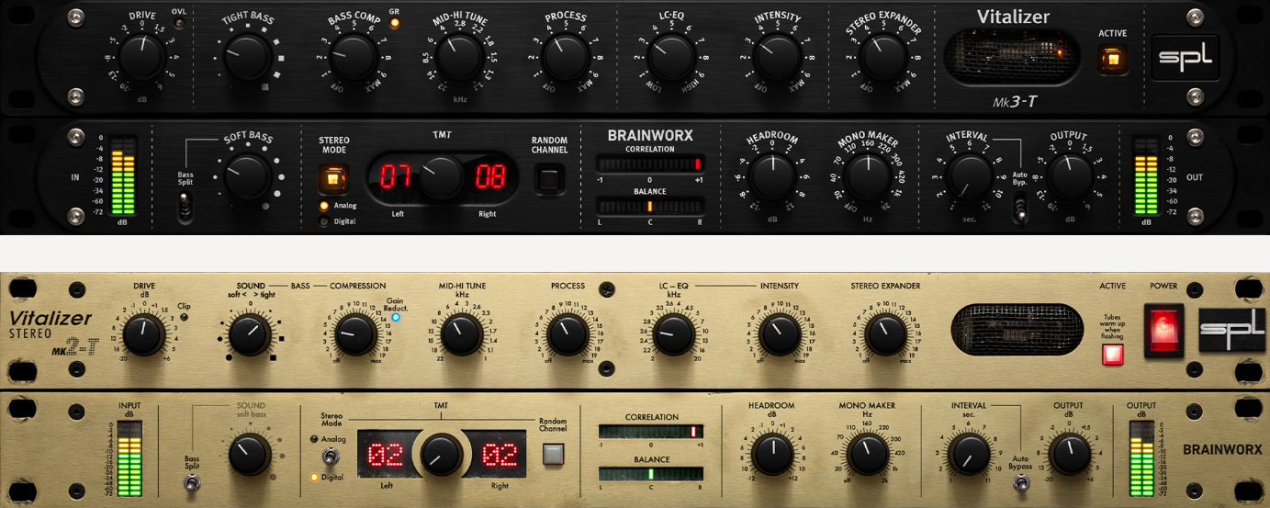The width and height of the screenshot is (1270, 508).
Task: Click the Input dB meter on MK2-T
Action: click(129, 459)
